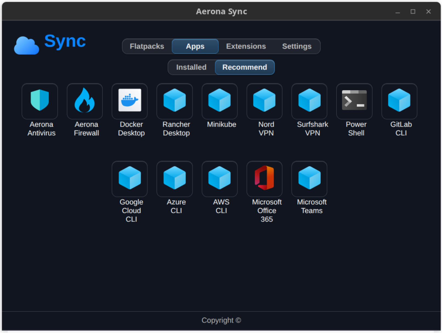Open the Extensions tab

click(246, 46)
